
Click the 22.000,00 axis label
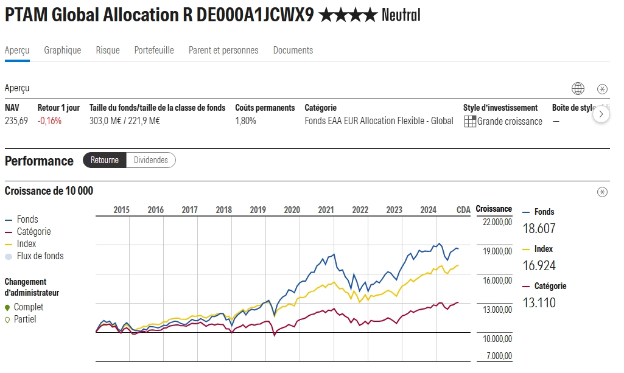[497, 222]
